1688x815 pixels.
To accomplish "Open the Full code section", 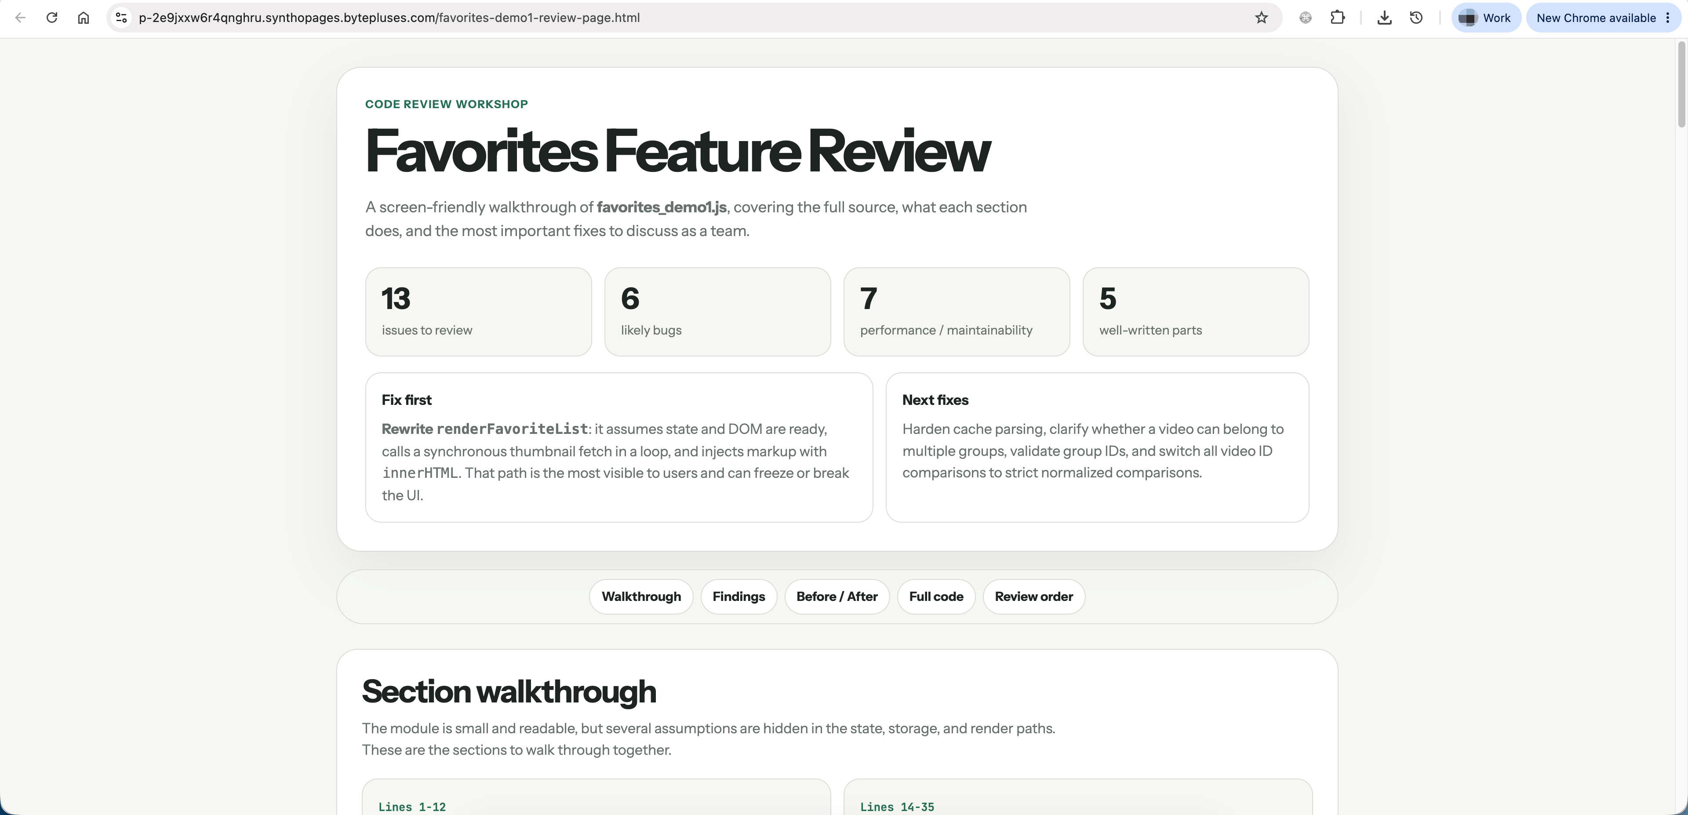I will 936,596.
